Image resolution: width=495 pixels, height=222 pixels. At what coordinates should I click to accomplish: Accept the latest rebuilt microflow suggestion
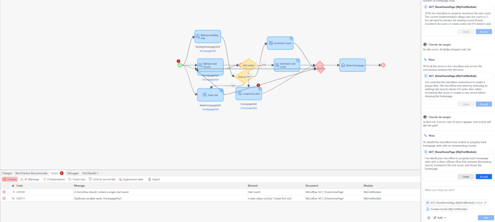click(483, 177)
